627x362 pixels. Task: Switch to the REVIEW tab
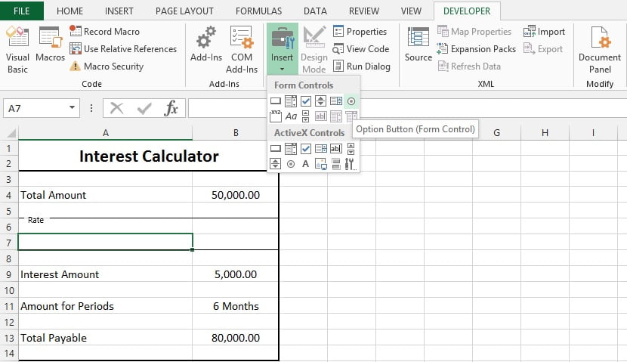364,11
